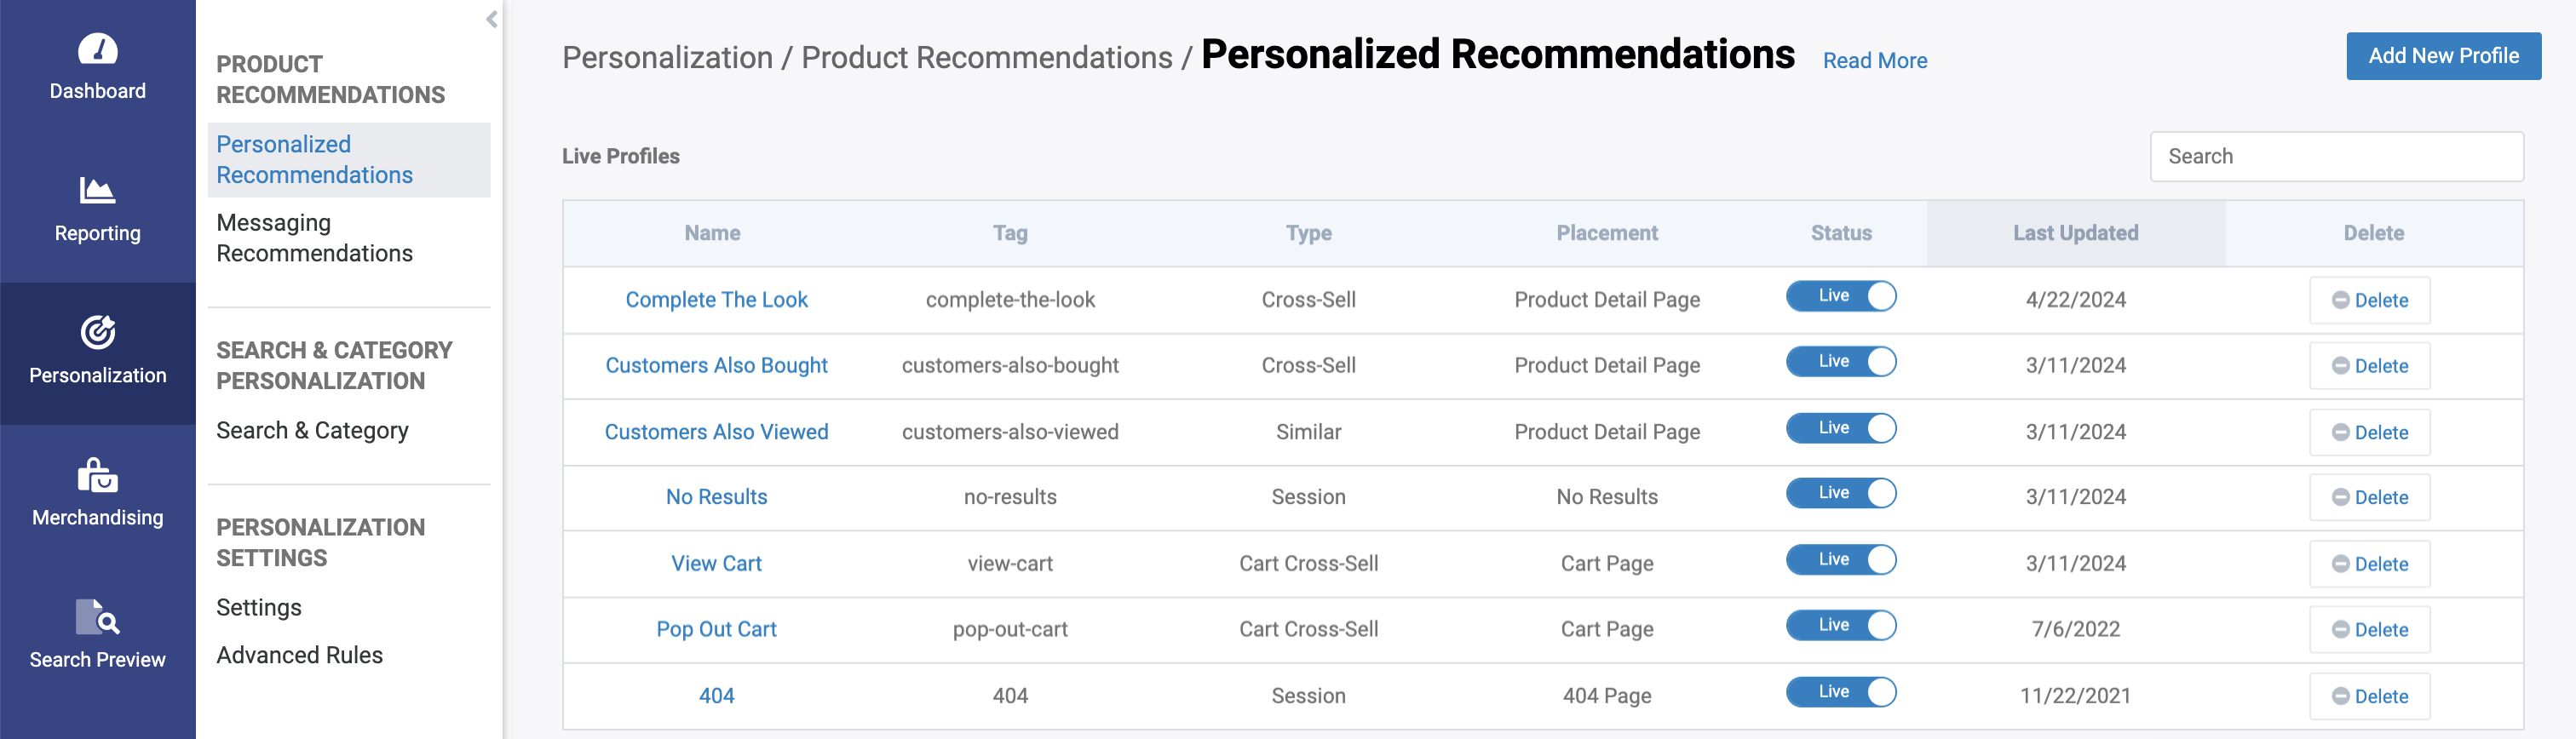Select the Personalization target icon
The width and height of the screenshot is (2576, 739).
tap(97, 332)
